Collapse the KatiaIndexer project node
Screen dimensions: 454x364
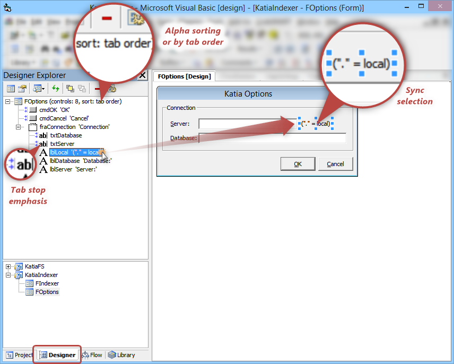coord(8,275)
